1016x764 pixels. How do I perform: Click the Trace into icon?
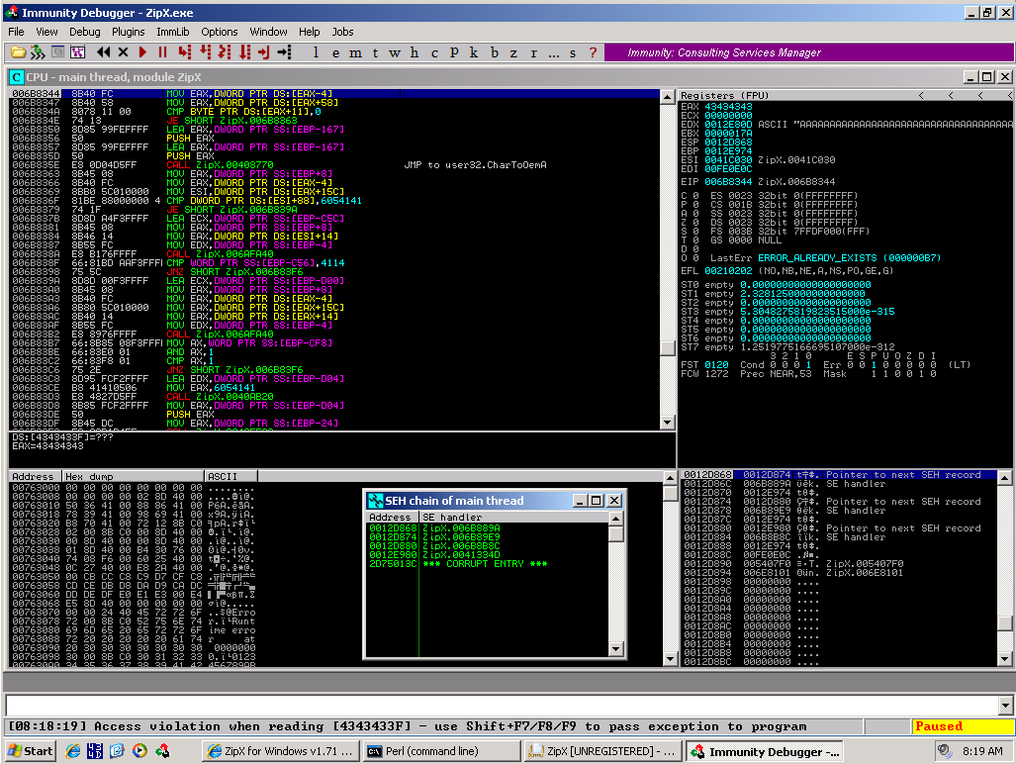click(225, 52)
